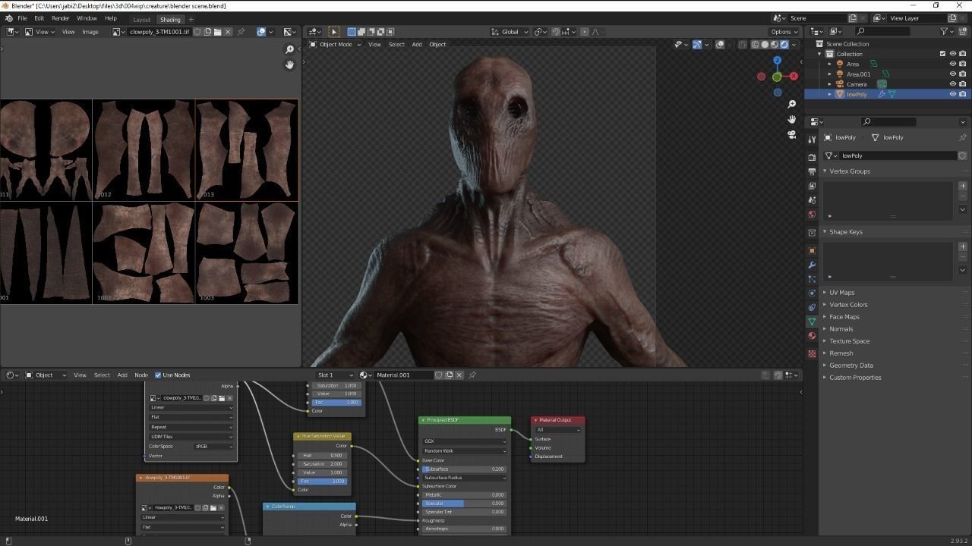Toggle proportional editing in viewport header

584,32
